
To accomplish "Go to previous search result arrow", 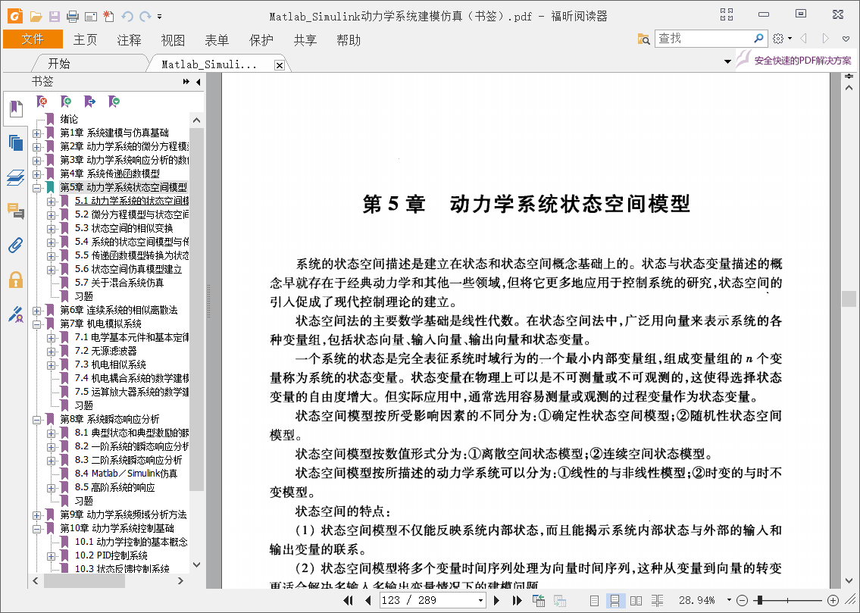I will 803,39.
